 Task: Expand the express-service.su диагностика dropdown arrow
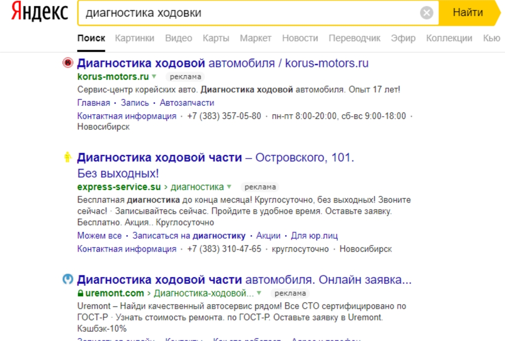(229, 187)
